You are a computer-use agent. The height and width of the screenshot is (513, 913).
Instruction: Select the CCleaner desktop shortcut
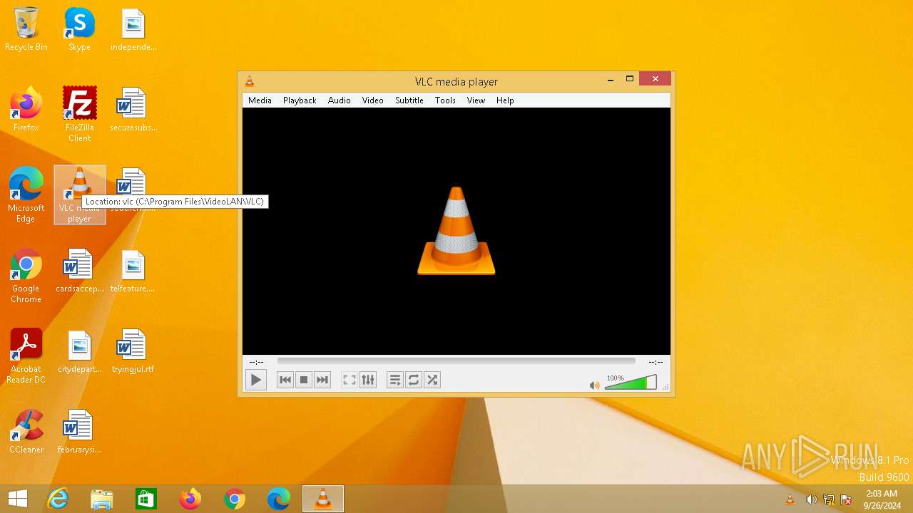(x=26, y=432)
